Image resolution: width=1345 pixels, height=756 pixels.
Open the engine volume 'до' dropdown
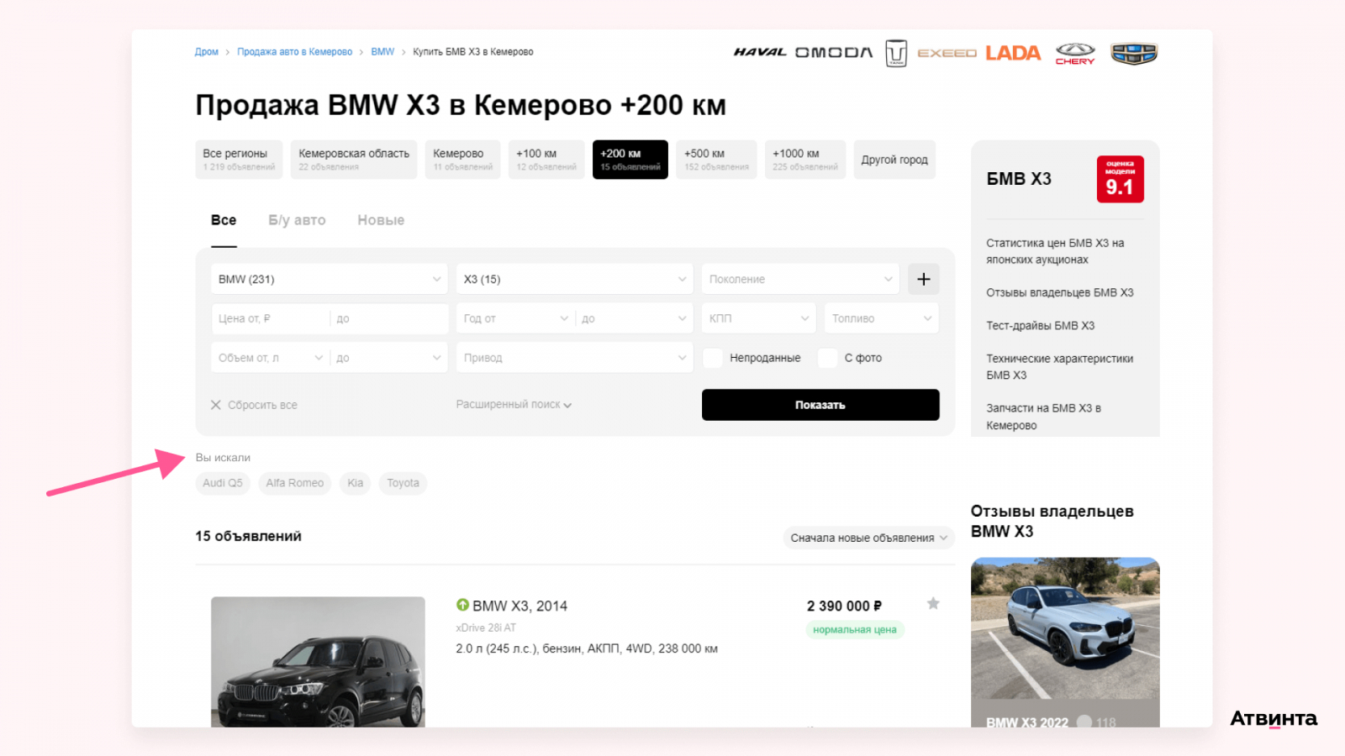click(x=389, y=358)
